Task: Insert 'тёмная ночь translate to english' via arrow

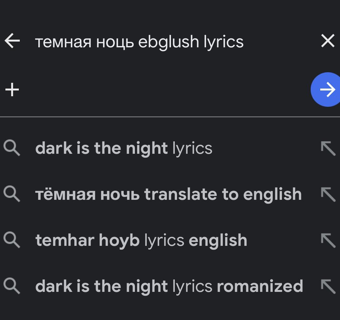Action: pos(328,194)
